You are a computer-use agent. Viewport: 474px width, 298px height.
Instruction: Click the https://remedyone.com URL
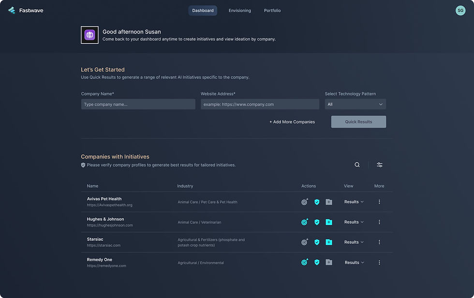(106, 266)
